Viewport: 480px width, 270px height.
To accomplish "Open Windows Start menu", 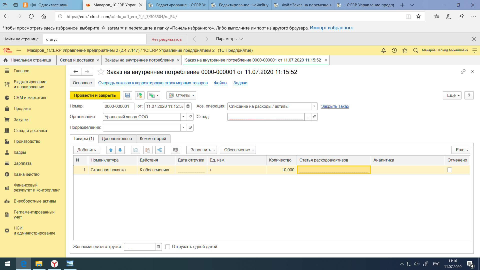I will tap(7, 264).
